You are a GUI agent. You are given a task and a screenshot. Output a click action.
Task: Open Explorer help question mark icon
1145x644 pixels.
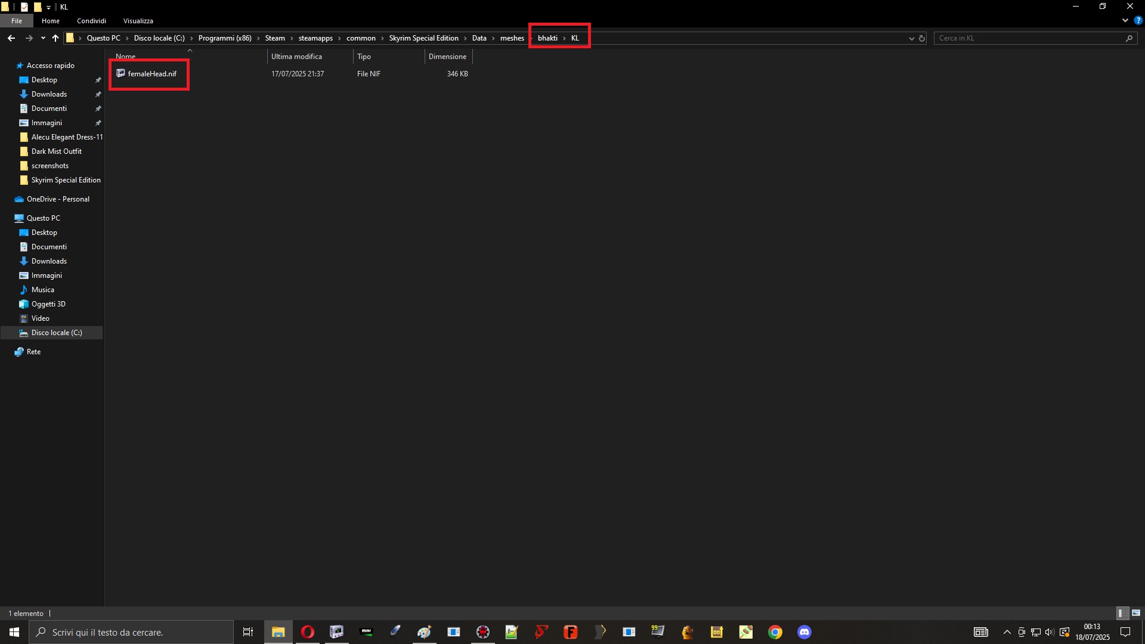coord(1138,20)
